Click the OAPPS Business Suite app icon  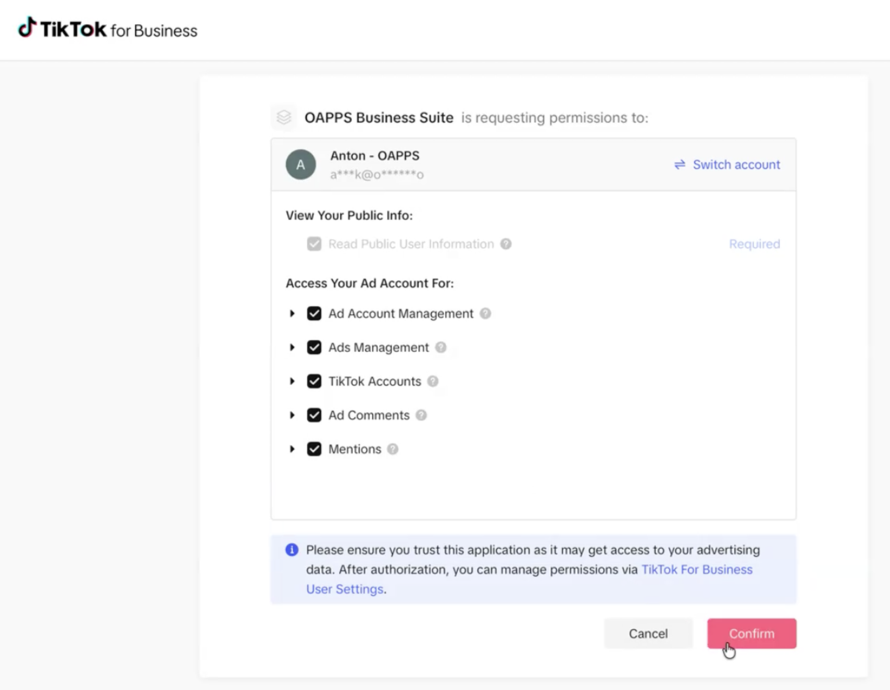click(284, 117)
